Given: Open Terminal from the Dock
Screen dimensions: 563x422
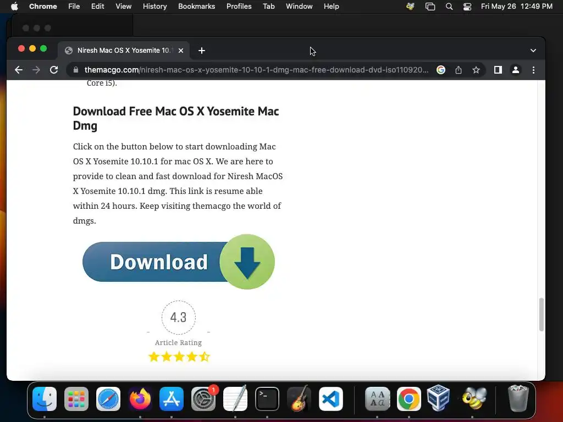Looking at the screenshot, I should coord(267,399).
